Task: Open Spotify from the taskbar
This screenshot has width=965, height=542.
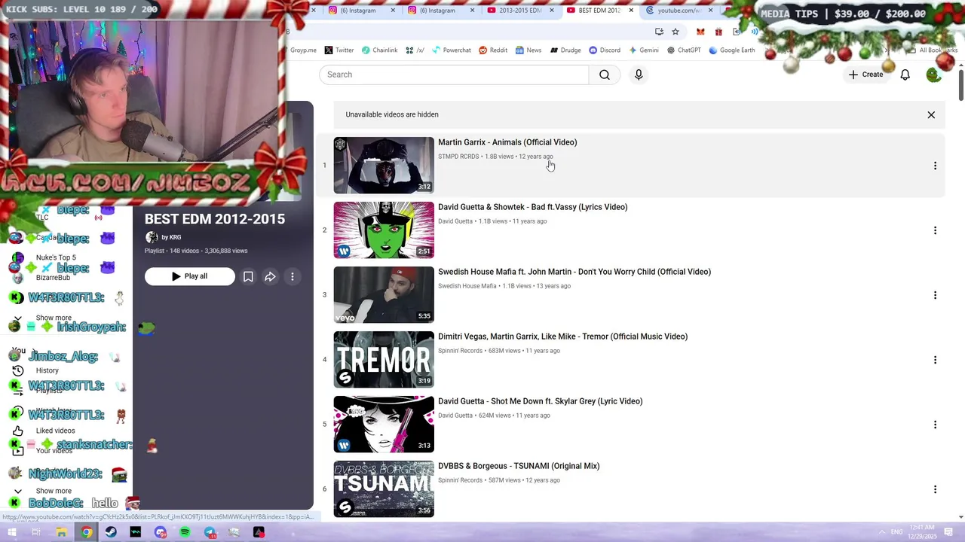Action: (x=185, y=532)
